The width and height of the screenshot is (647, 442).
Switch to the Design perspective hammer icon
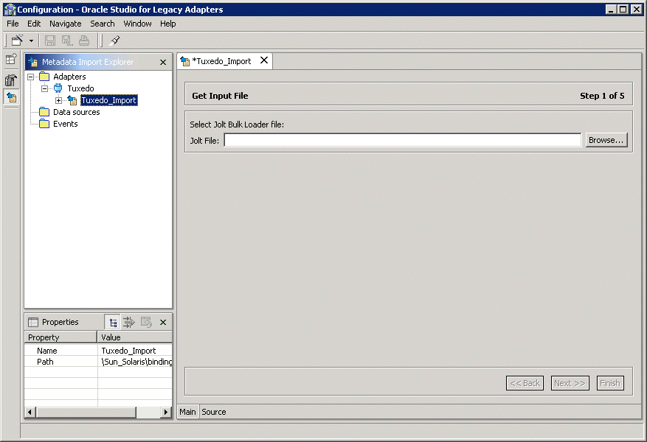pos(11,80)
